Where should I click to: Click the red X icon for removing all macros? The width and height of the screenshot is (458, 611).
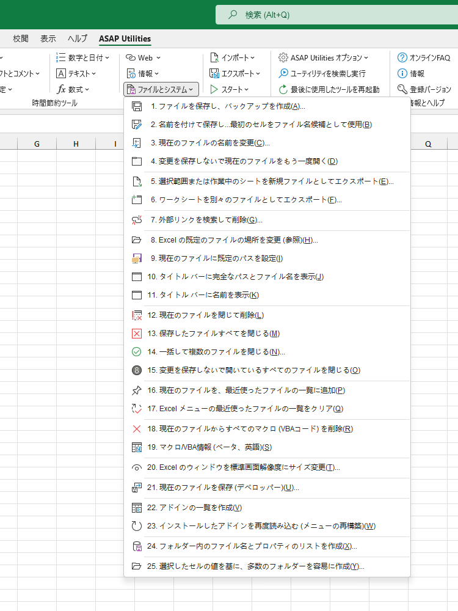[137, 429]
